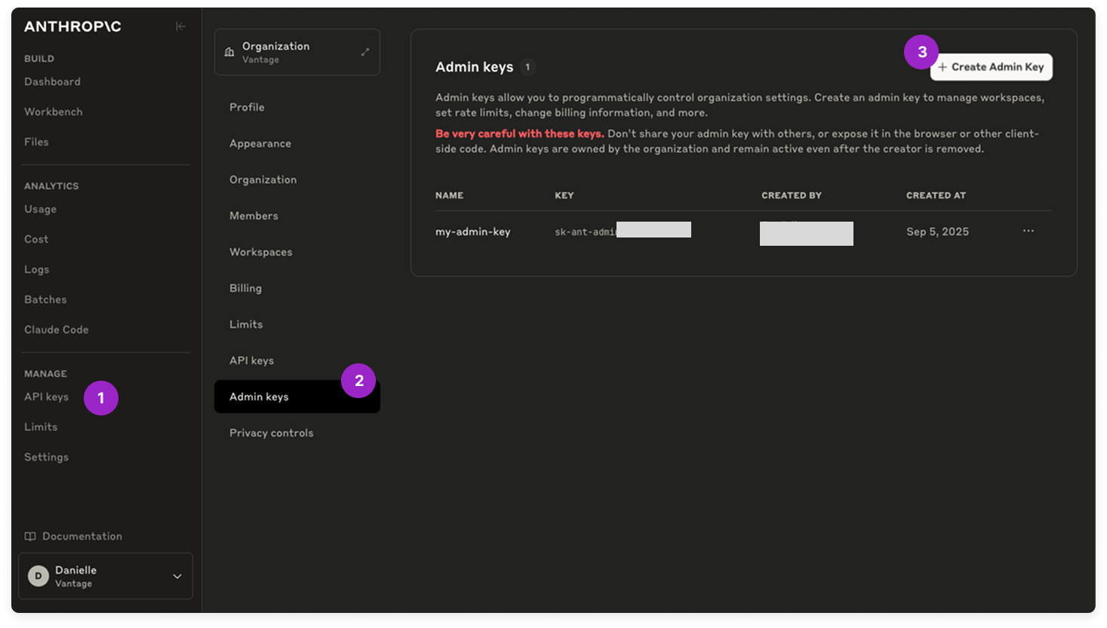Create a new Admin Key
Image resolution: width=1107 pixels, height=628 pixels.
(x=991, y=67)
